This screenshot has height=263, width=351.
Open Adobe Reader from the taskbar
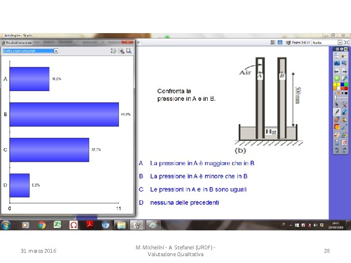[x=90, y=225]
